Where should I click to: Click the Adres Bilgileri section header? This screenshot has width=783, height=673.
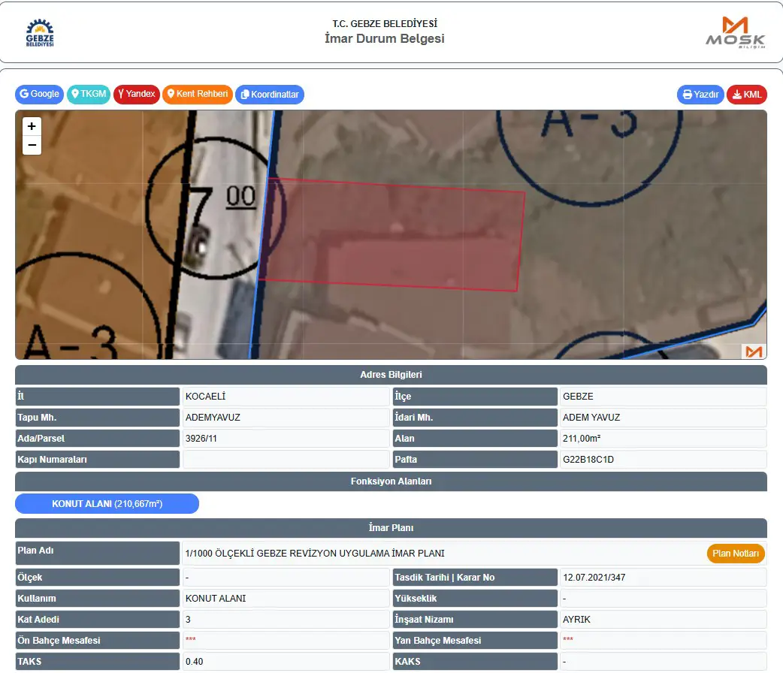click(x=391, y=375)
